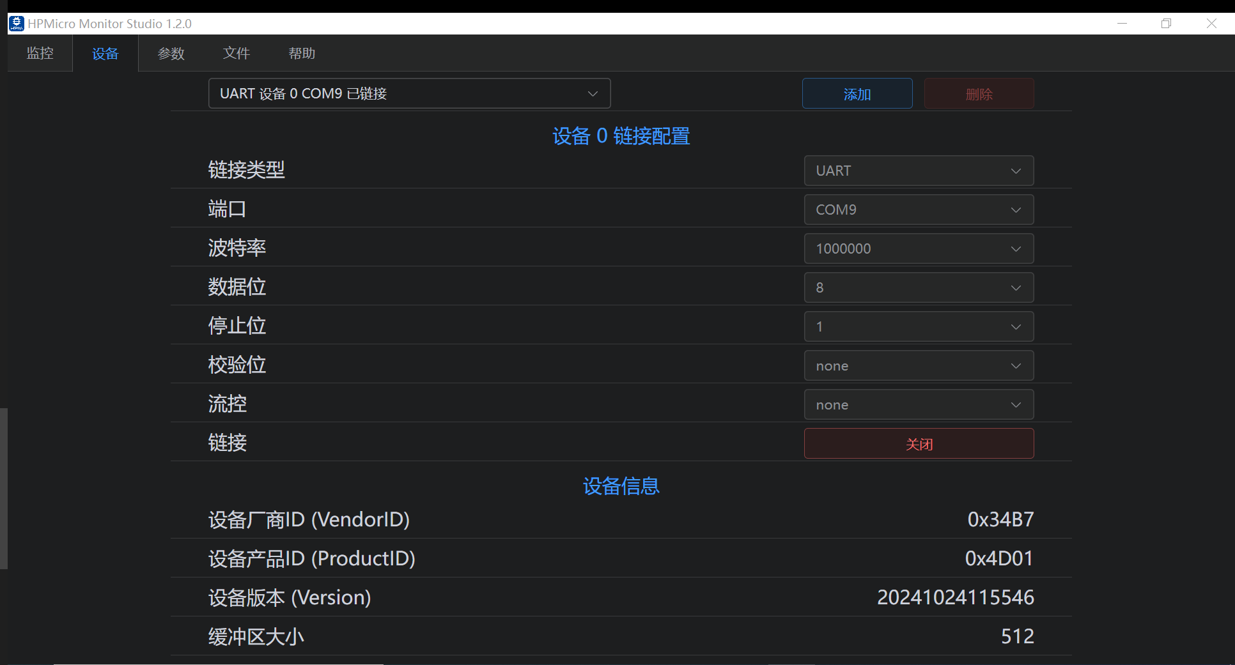Click the buffer size value 512
The image size is (1235, 665).
pyautogui.click(x=1018, y=637)
